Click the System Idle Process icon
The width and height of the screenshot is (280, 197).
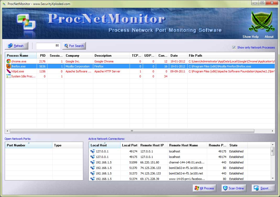tap(9, 76)
